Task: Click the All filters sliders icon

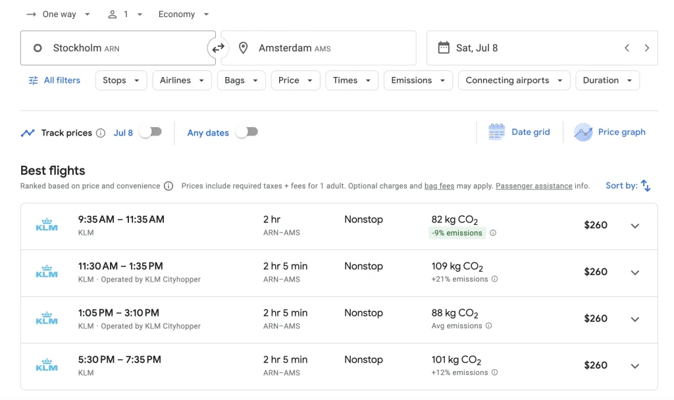Action: pos(33,80)
